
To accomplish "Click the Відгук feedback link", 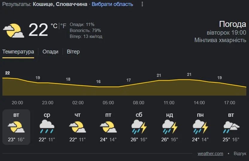I will tap(240, 154).
